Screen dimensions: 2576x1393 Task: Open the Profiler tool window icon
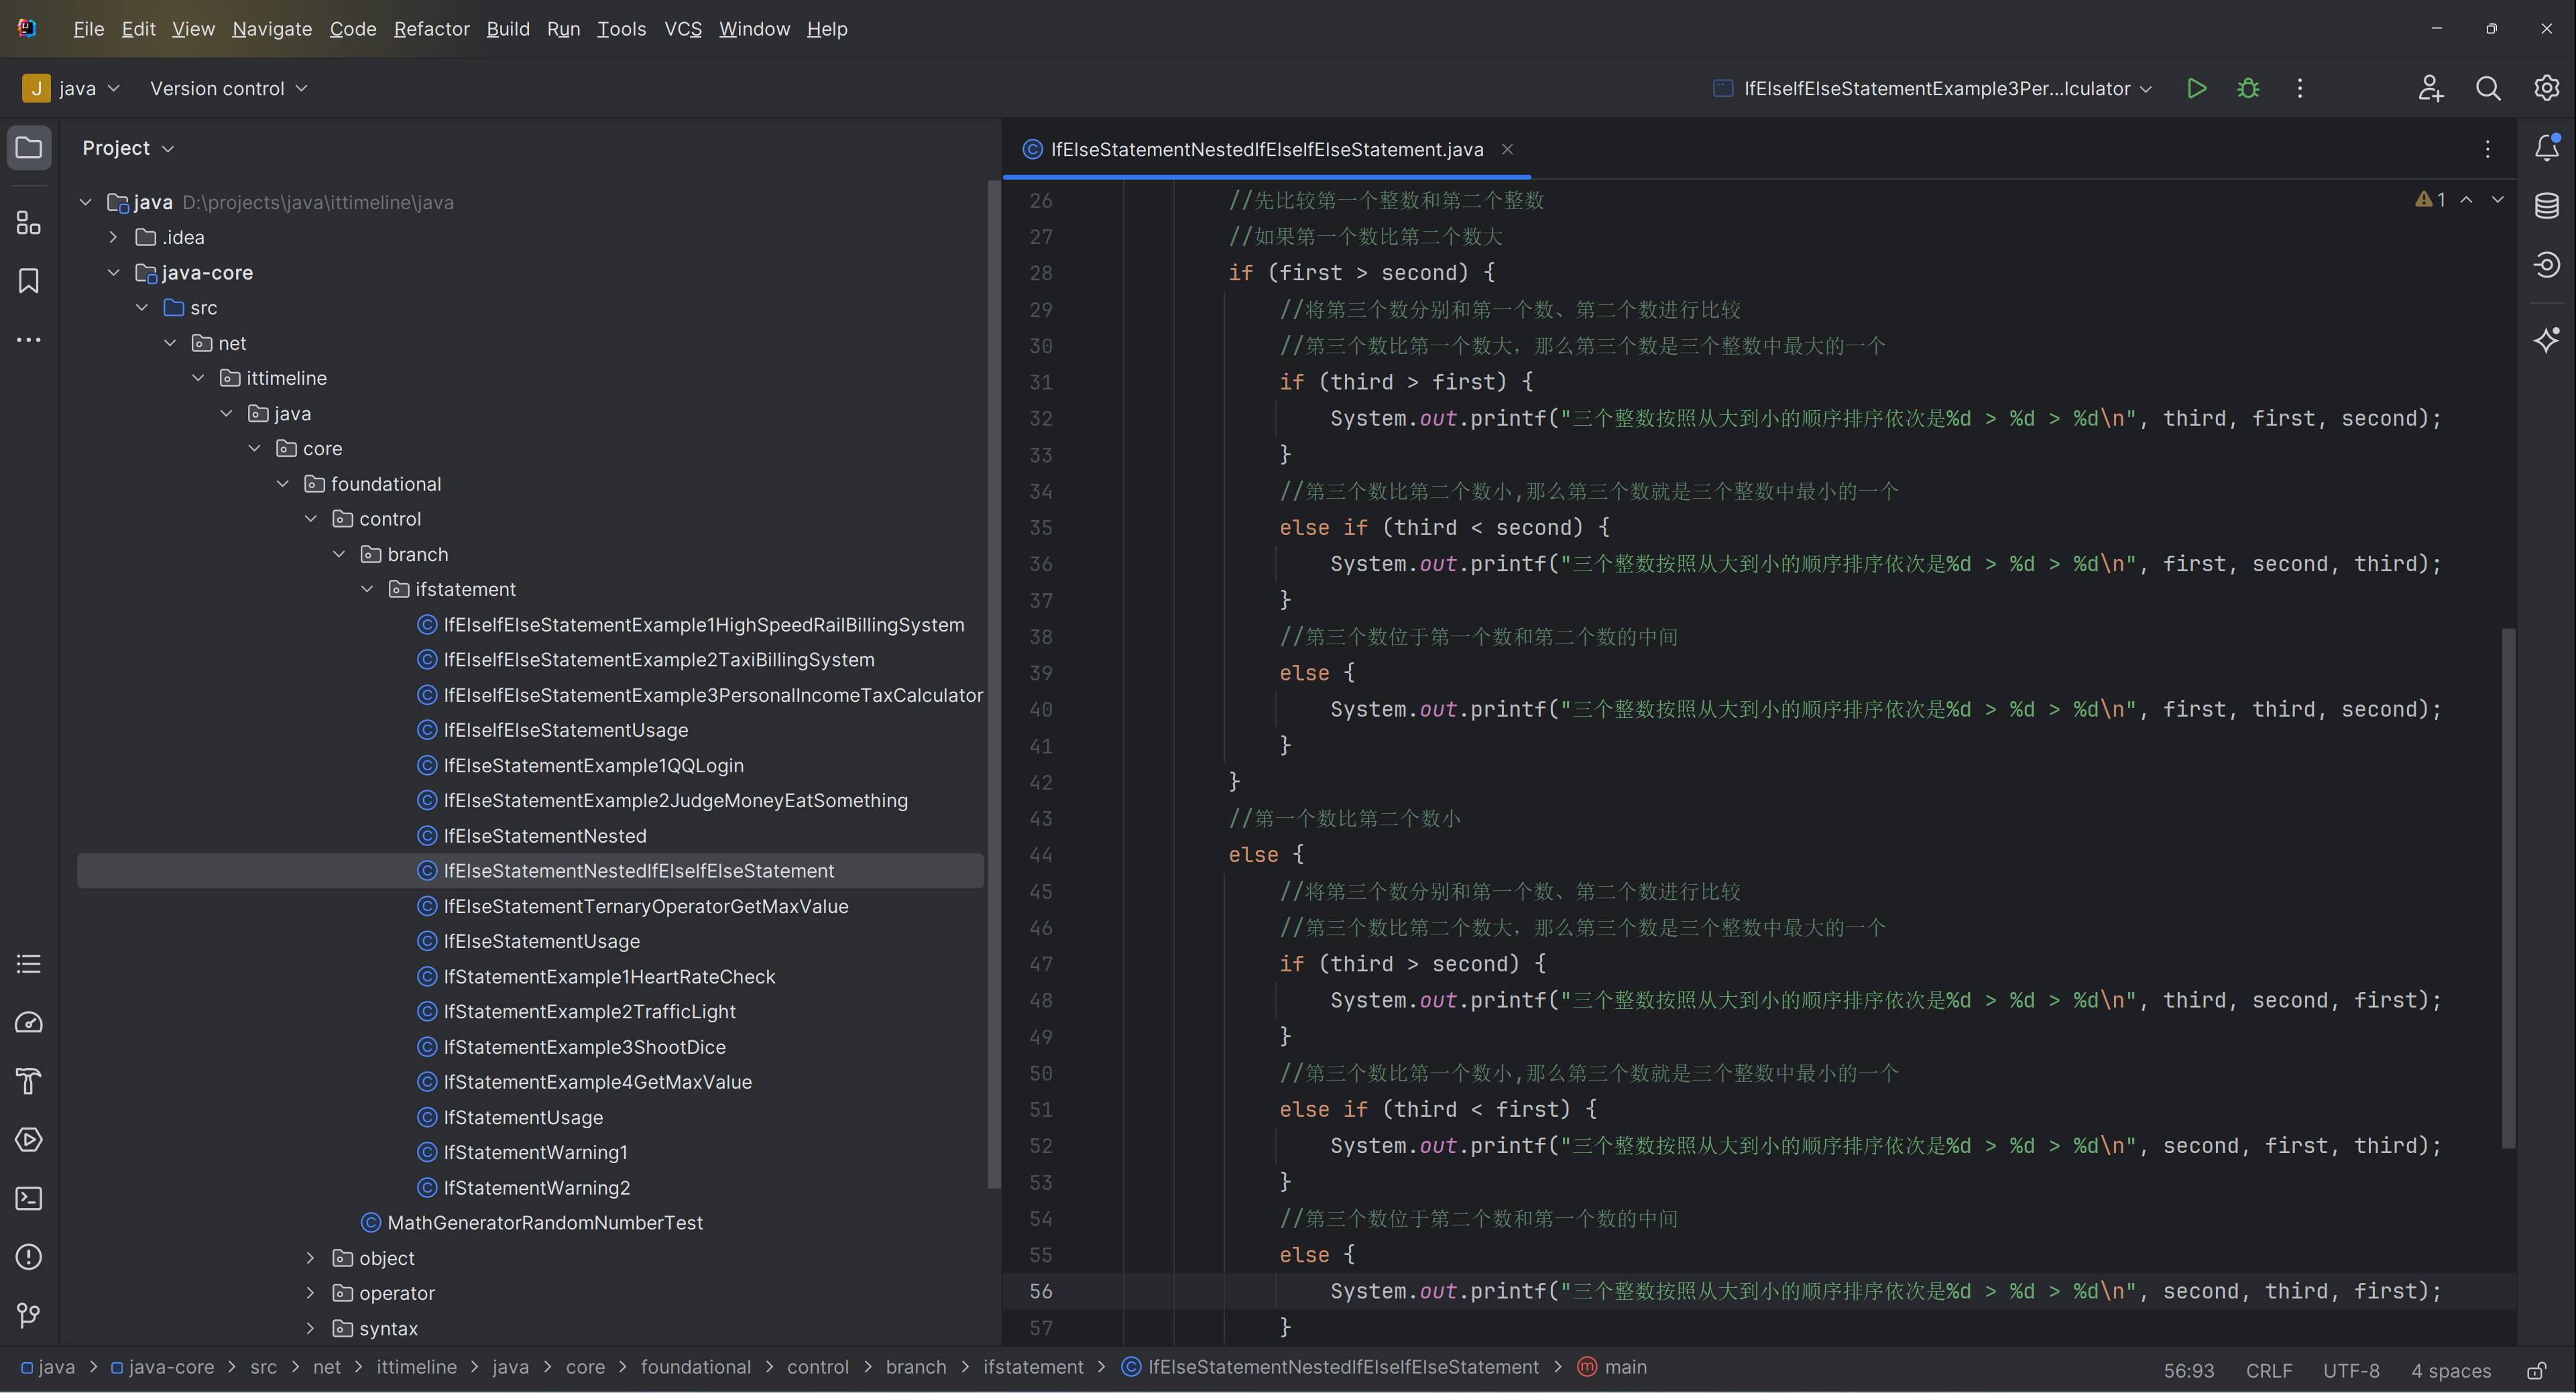pos(29,1022)
